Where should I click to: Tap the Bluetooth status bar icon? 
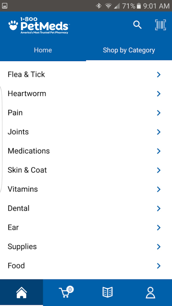99,6
